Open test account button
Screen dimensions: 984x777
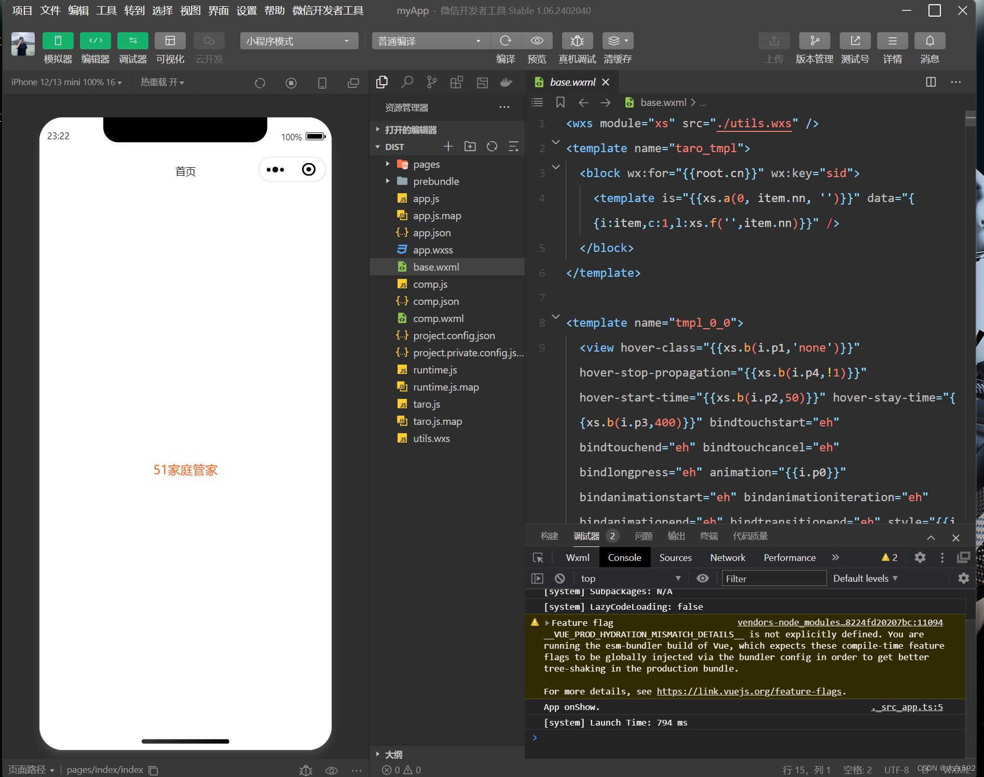point(855,41)
